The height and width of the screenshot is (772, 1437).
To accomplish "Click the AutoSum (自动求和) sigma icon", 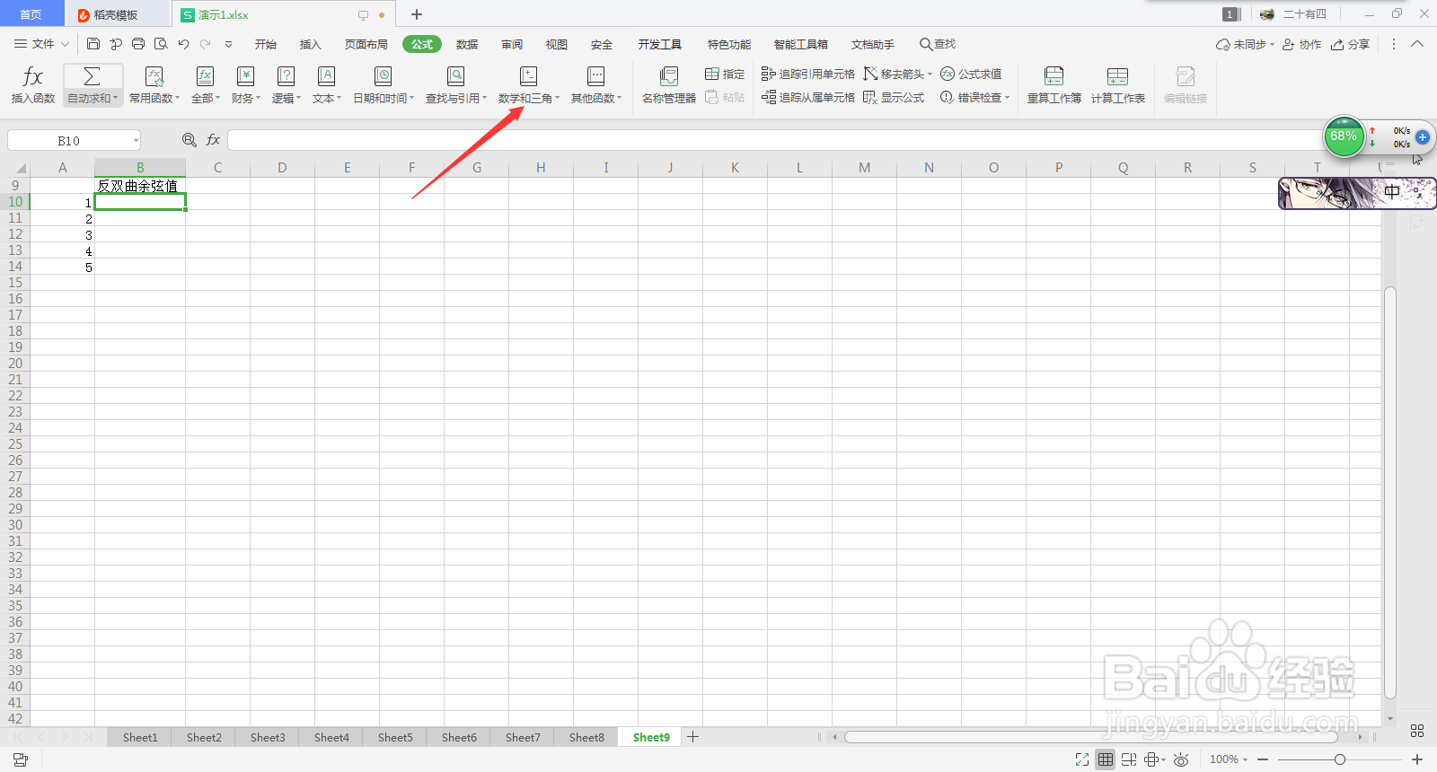I will [x=92, y=76].
